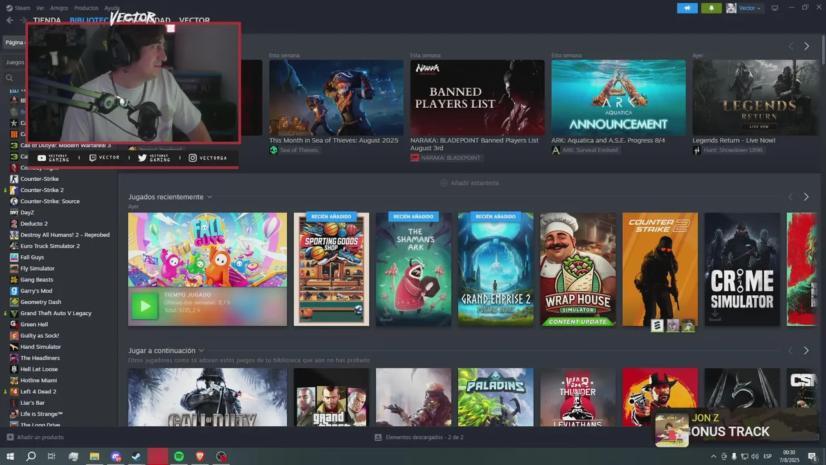Open the Amigos menu

tap(59, 8)
